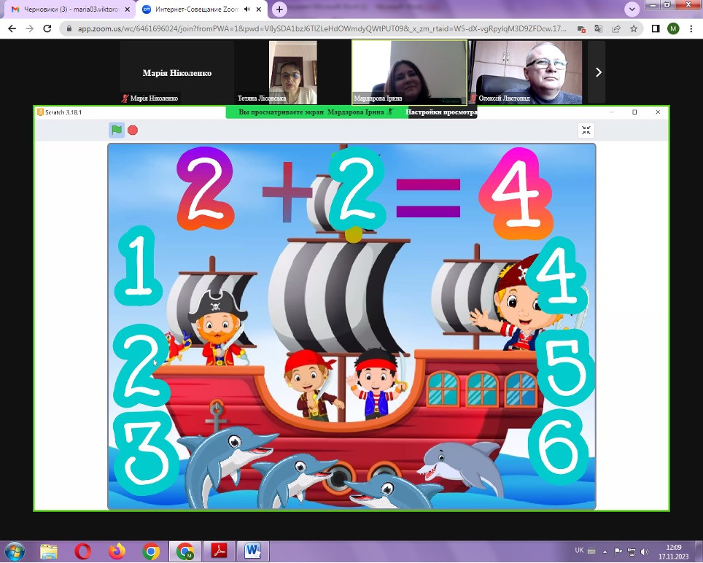Open clock showing 12:09 17.11.2023
Viewport: 703px width, 563px height.
coord(673,552)
